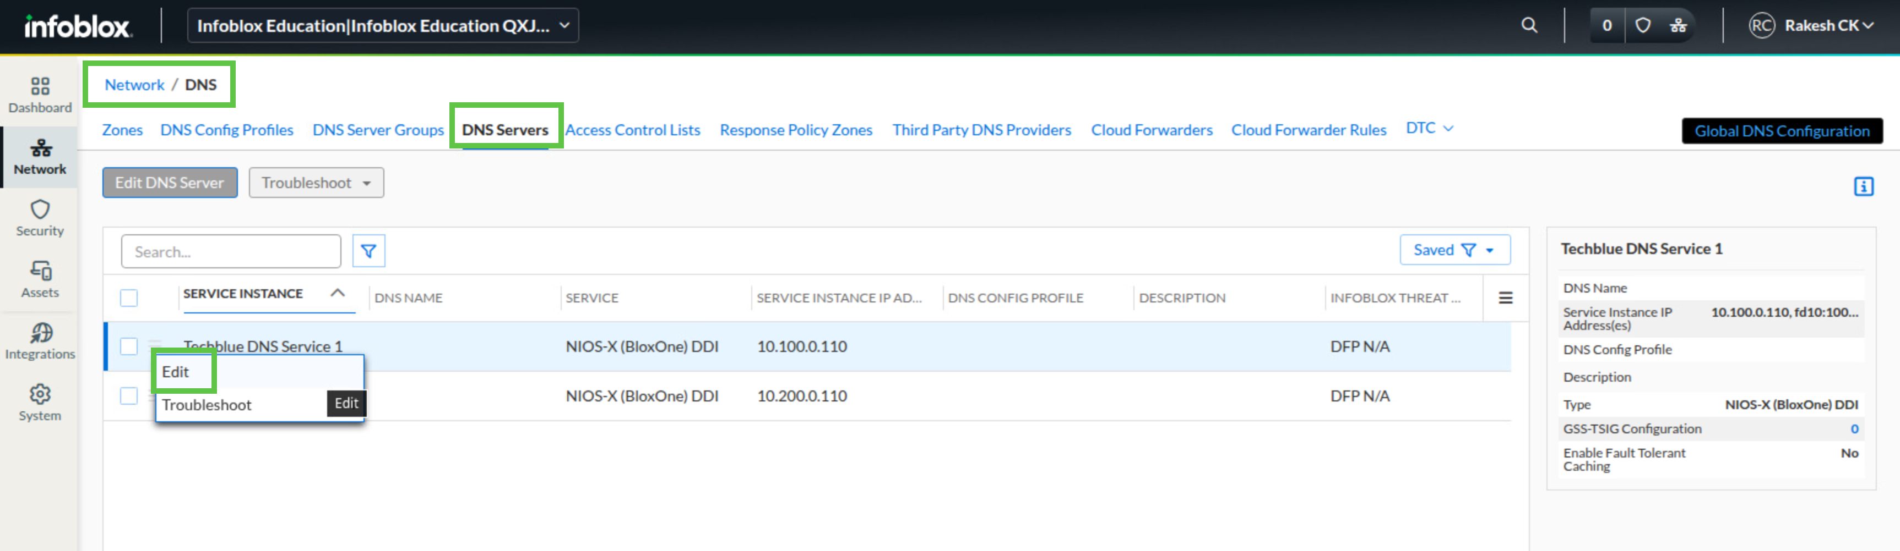Sort by Service Instance column

point(243,293)
